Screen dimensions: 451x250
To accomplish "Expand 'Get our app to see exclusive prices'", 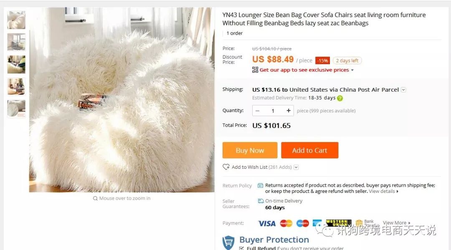I will pos(352,70).
